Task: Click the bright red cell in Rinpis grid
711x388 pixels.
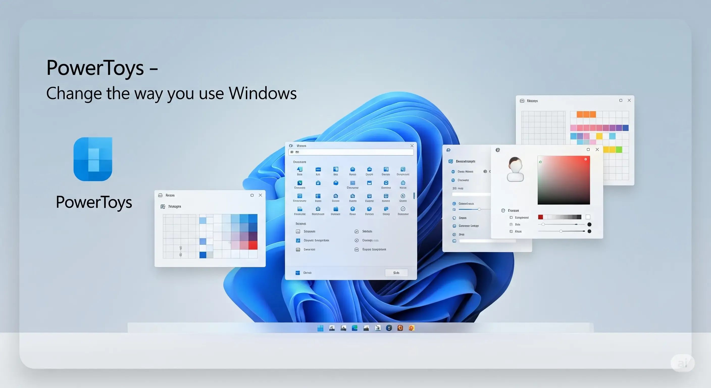Action: coord(253,245)
